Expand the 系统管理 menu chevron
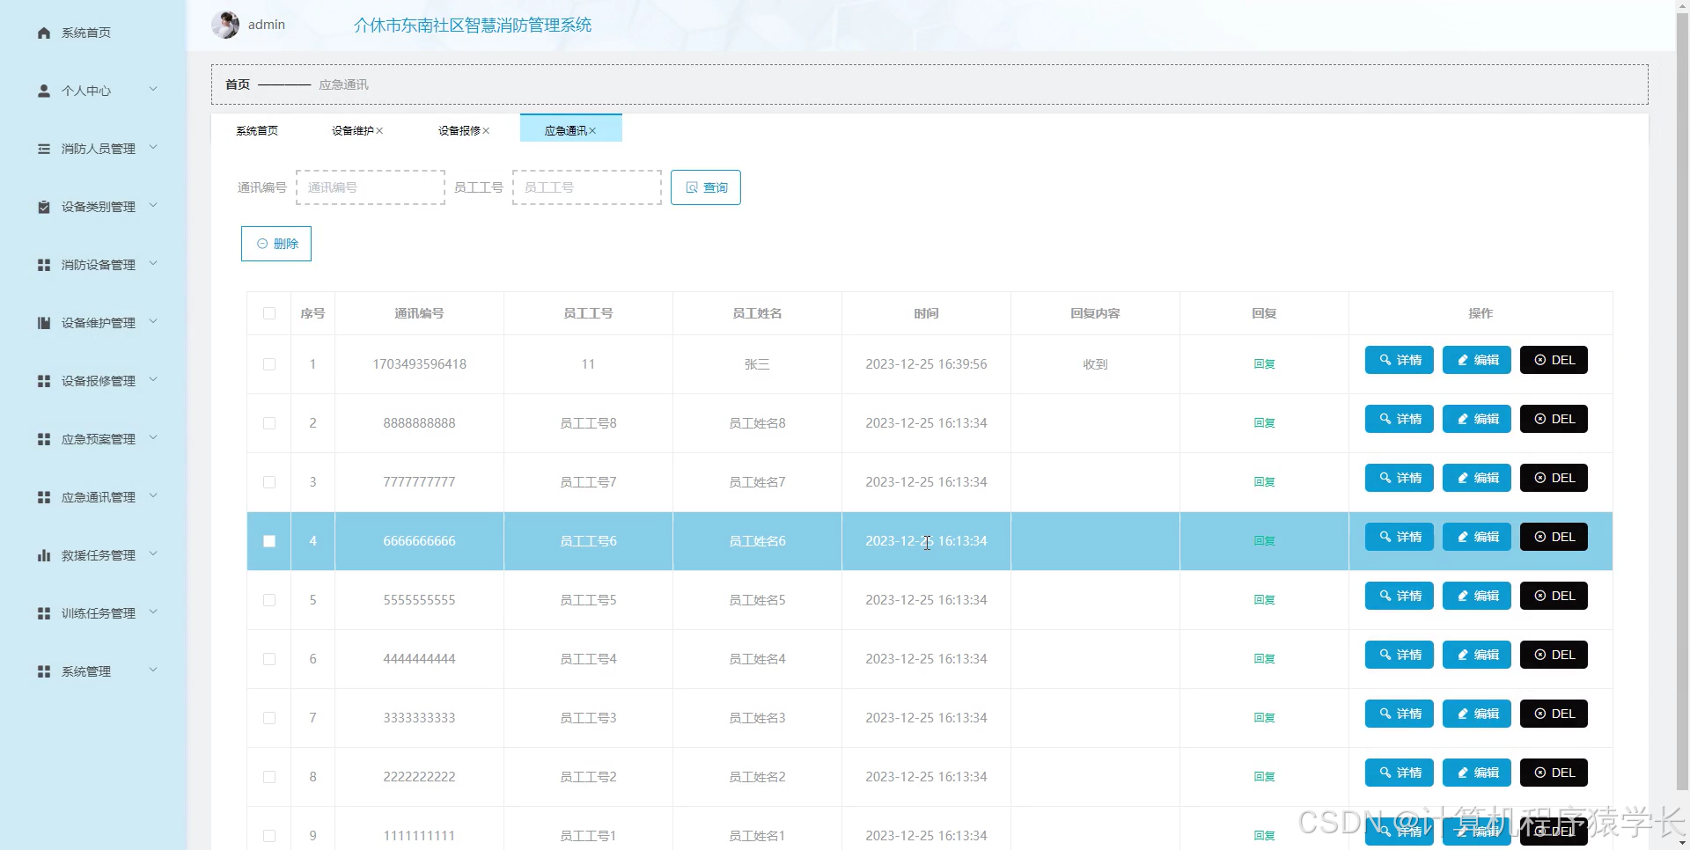This screenshot has height=850, width=1690. (153, 670)
